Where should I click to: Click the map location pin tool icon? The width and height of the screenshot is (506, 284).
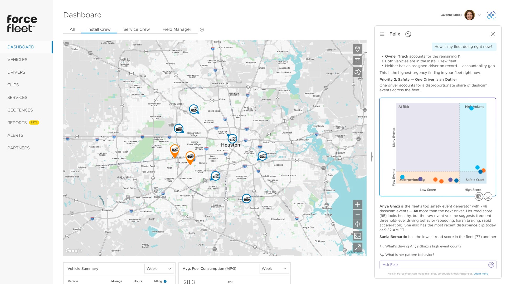(x=358, y=49)
